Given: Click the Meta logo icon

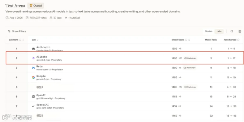Looking at the screenshot, I should (x=33, y=68).
